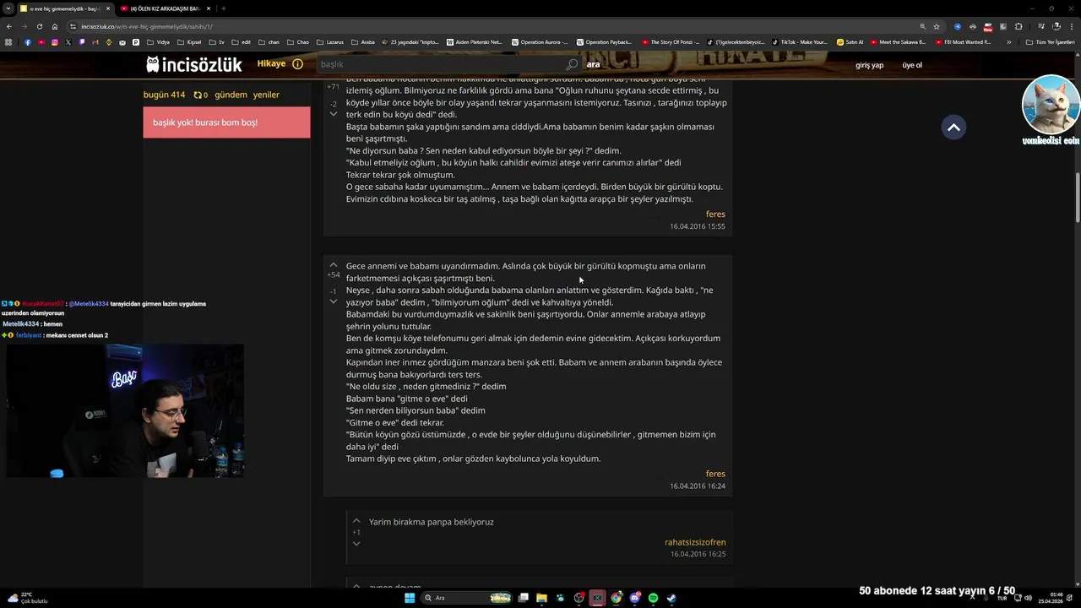Image resolution: width=1081 pixels, height=608 pixels.
Task: Upvote the entry starting 'Gece annemi ve babamı'
Action: coord(334,265)
